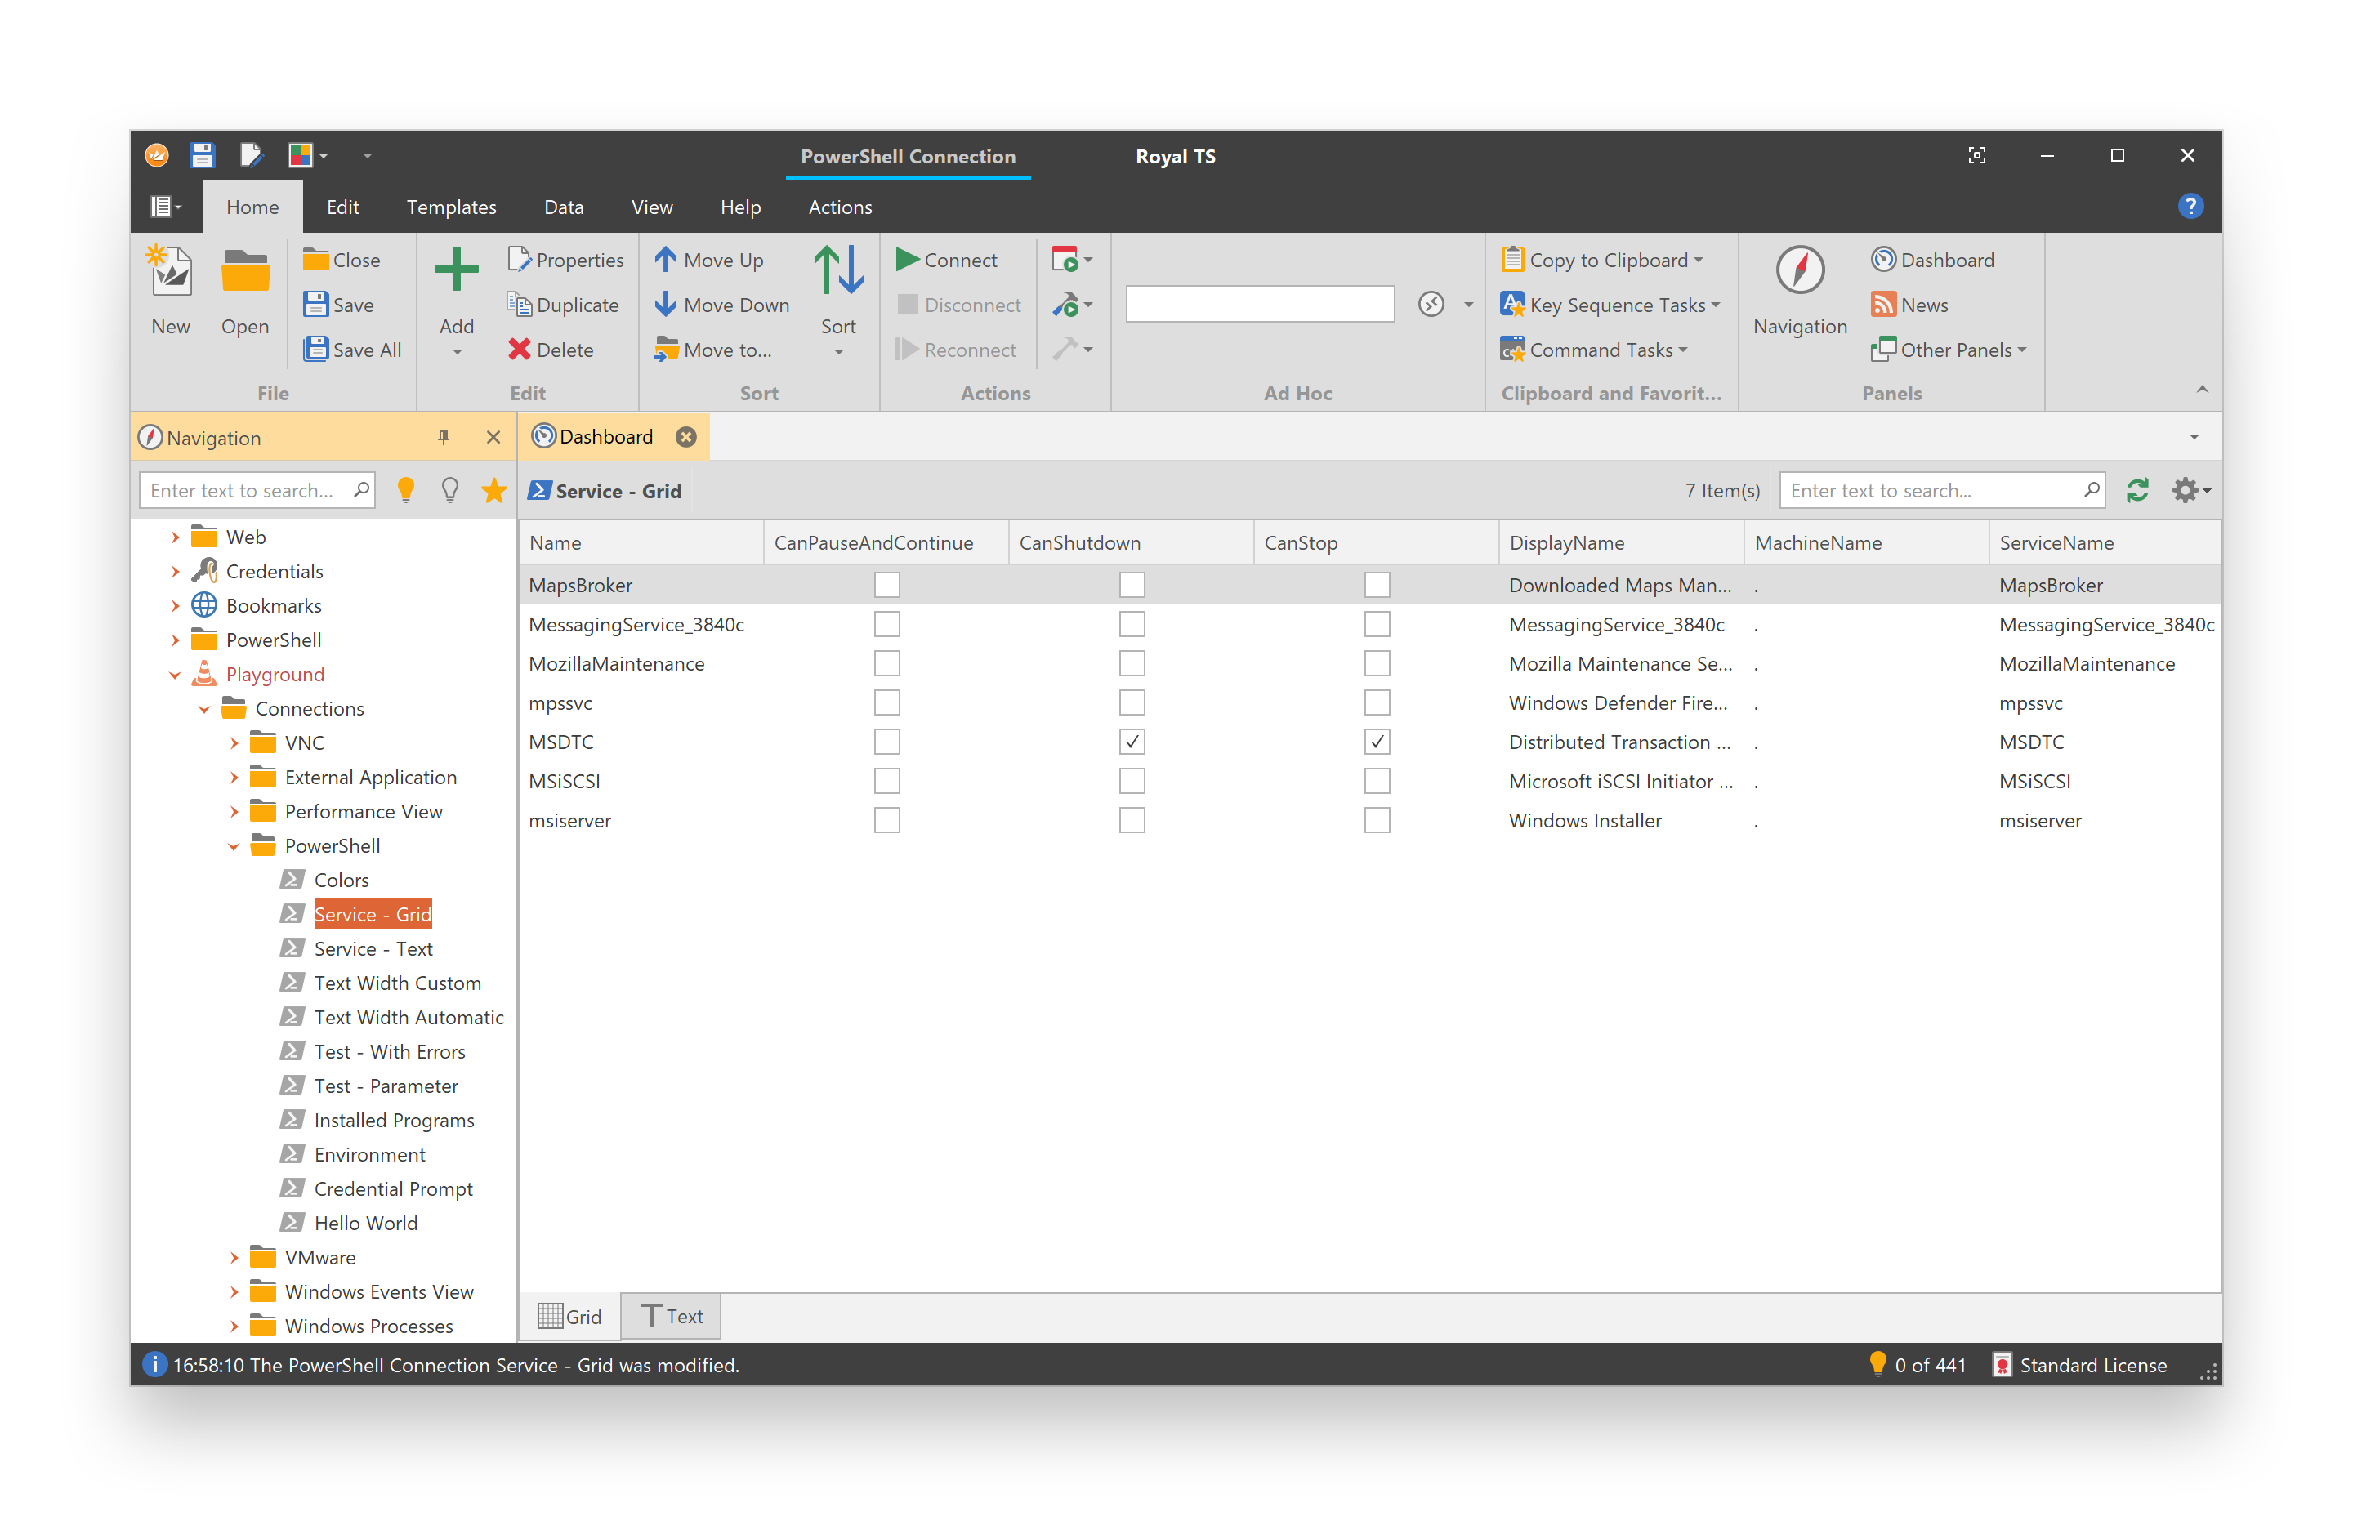This screenshot has height=1516, width=2353.
Task: Check CanStop for msiserver
Action: coord(1377,820)
